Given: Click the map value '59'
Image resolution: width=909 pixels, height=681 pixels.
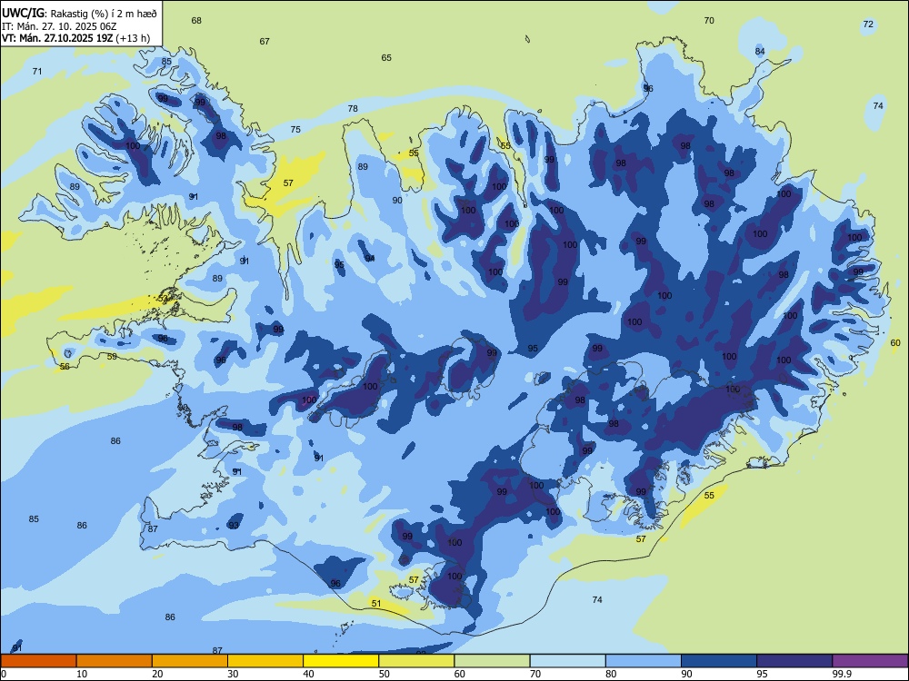Looking at the screenshot, I should (112, 356).
